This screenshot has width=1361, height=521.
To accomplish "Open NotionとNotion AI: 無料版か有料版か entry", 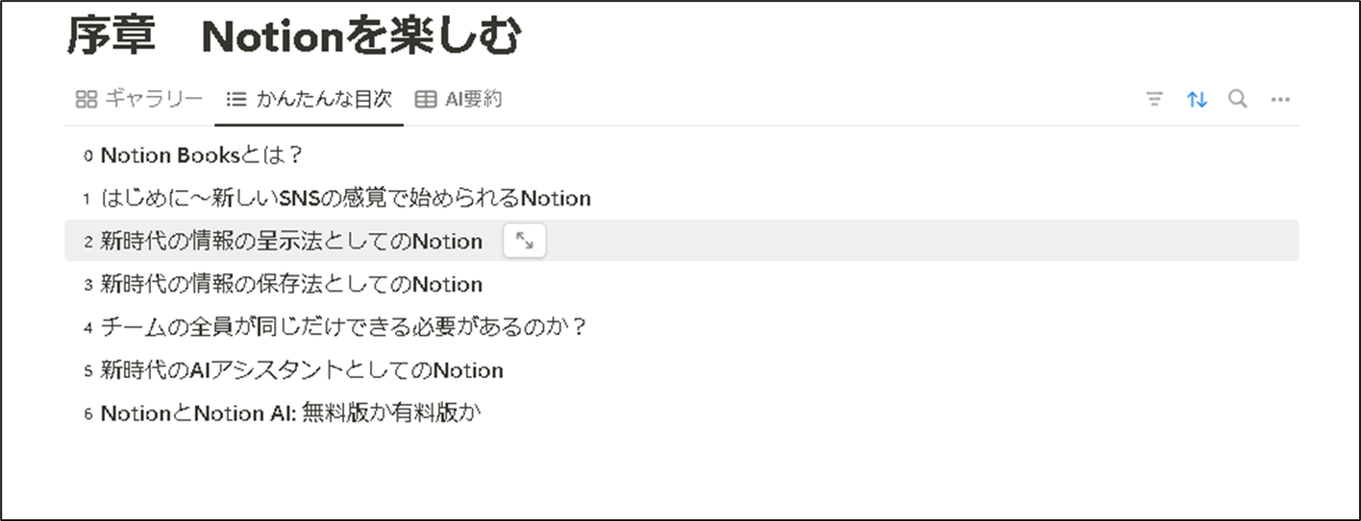I will point(289,414).
